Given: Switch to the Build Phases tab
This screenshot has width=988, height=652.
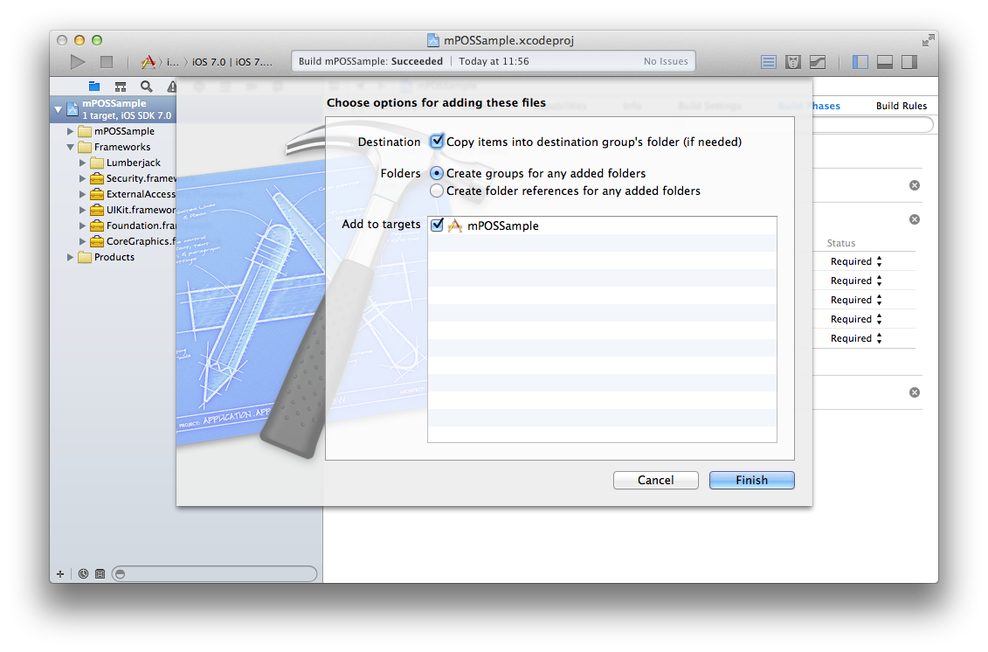Looking at the screenshot, I should click(826, 106).
